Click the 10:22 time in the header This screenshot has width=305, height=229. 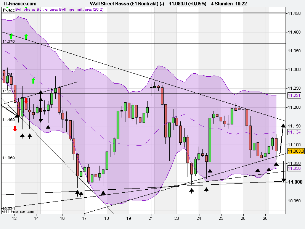coord(241,4)
